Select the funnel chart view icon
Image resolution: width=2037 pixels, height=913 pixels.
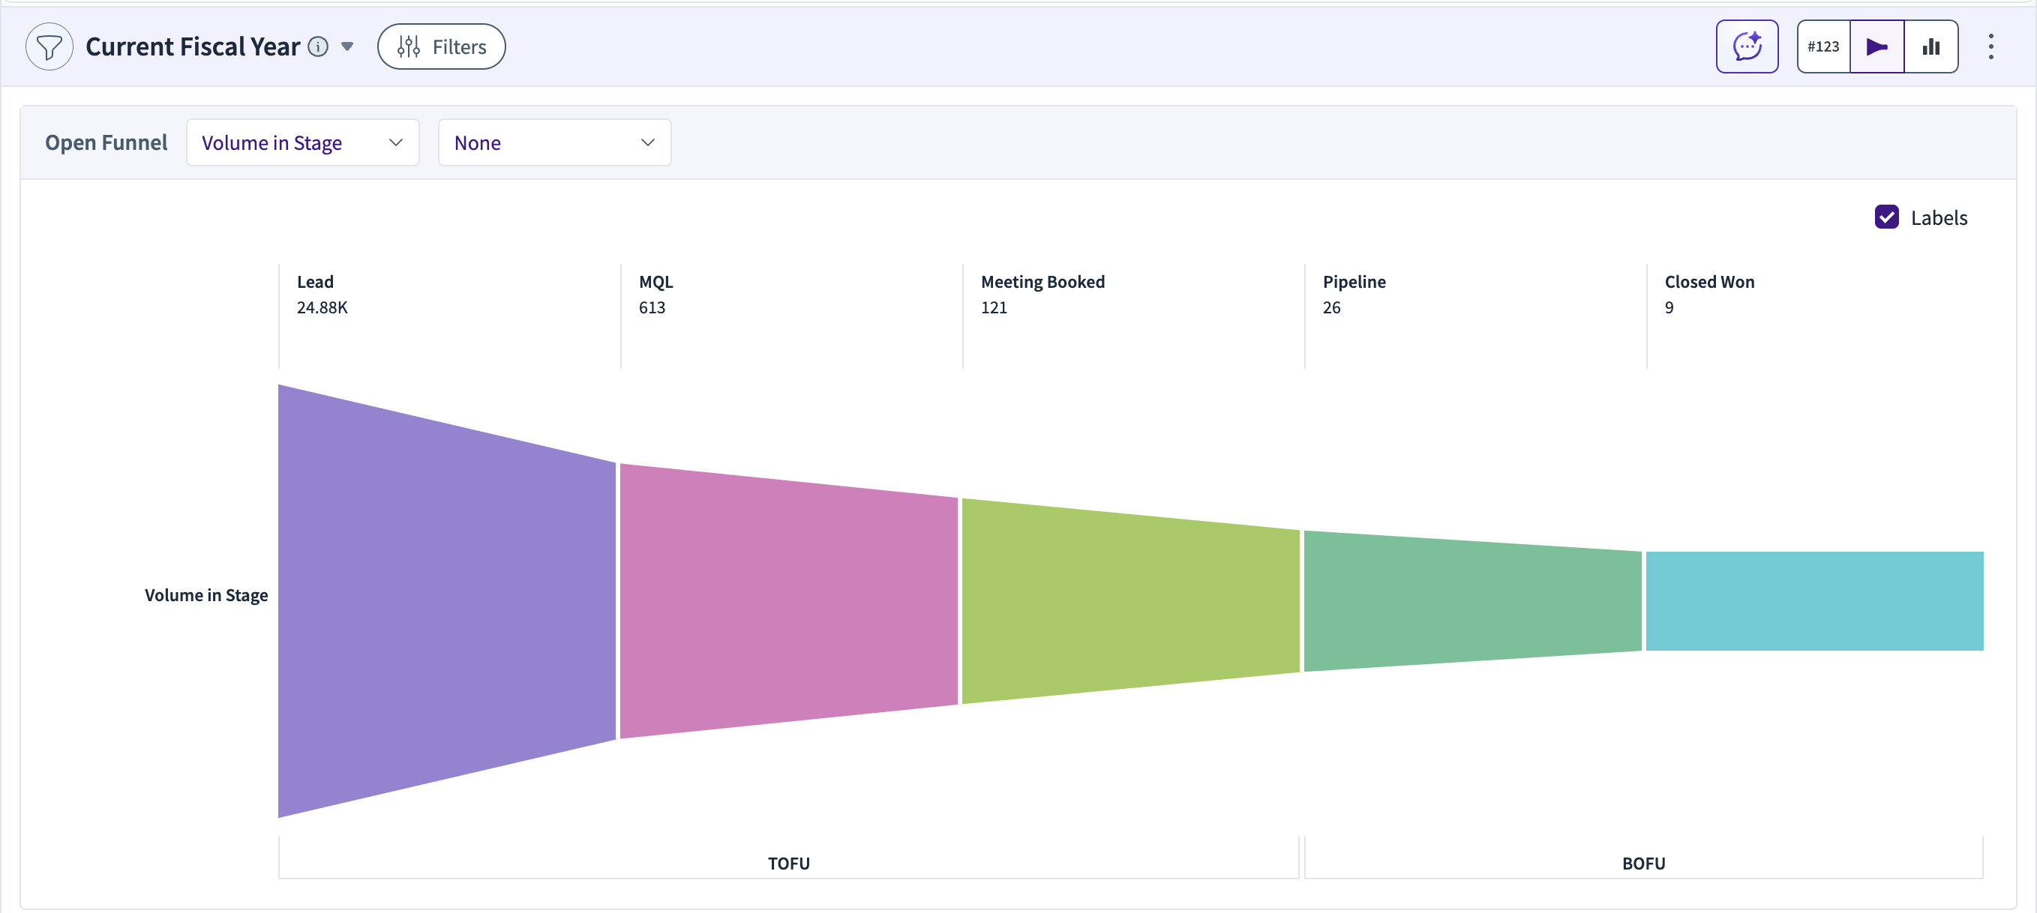point(1876,46)
